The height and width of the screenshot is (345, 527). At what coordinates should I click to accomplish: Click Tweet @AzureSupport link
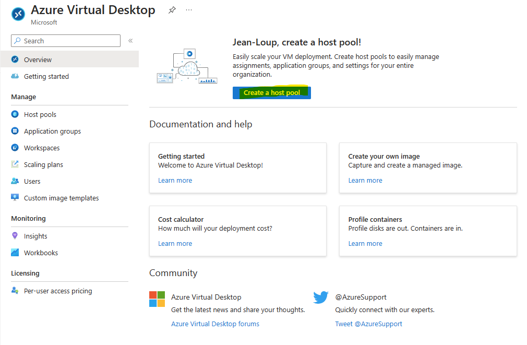point(368,324)
